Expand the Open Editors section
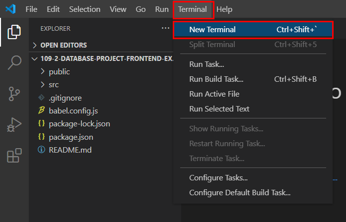 [35, 45]
